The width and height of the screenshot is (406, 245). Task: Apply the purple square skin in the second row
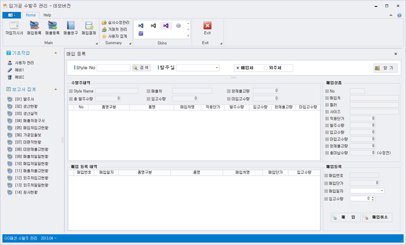(141, 33)
